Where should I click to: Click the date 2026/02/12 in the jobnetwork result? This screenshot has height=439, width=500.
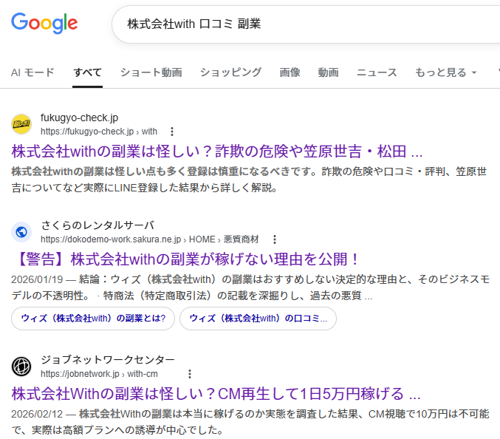(x=37, y=414)
